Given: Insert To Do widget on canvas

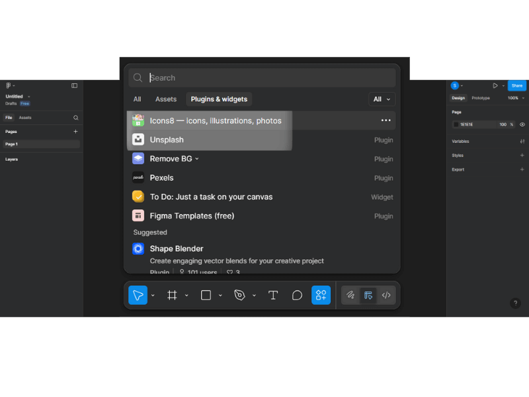Looking at the screenshot, I should 263,197.
